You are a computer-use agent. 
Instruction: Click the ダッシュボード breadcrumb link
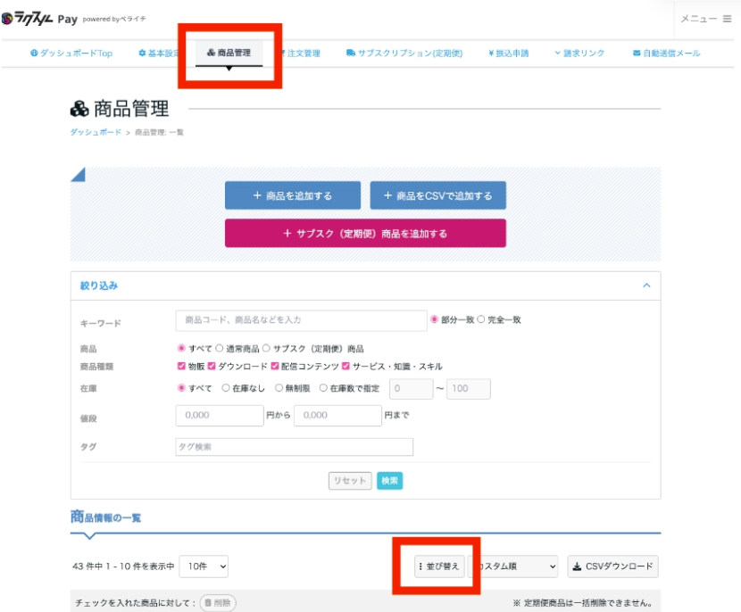click(x=96, y=132)
